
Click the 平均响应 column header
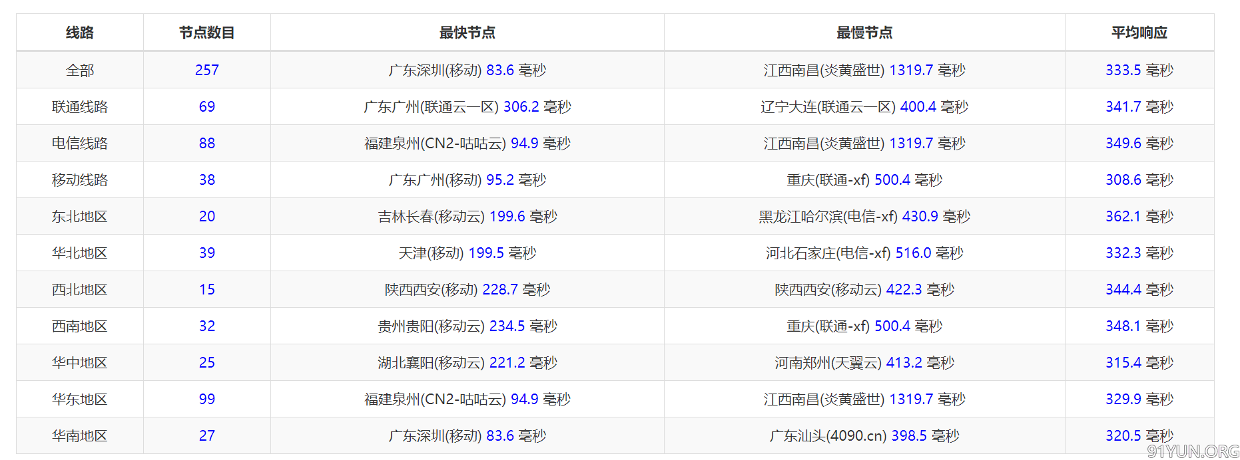[x=1139, y=33]
